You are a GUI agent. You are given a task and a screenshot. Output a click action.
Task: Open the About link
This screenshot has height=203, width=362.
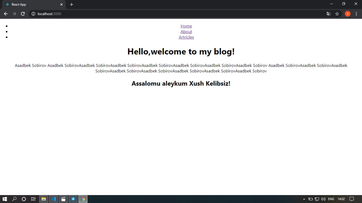click(x=186, y=32)
